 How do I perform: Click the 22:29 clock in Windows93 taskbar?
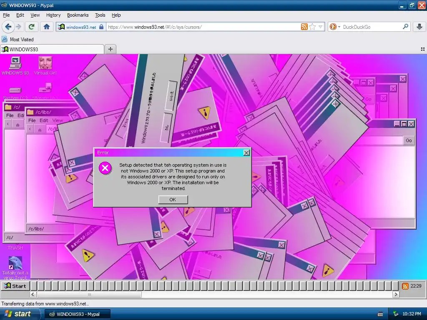[416, 286]
